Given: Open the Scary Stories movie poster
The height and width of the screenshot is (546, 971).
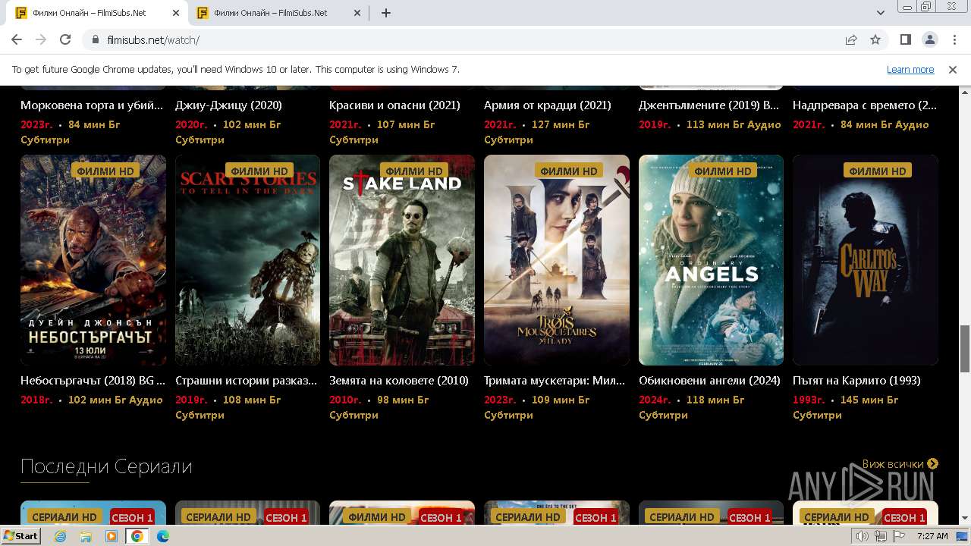Looking at the screenshot, I should click(x=248, y=260).
